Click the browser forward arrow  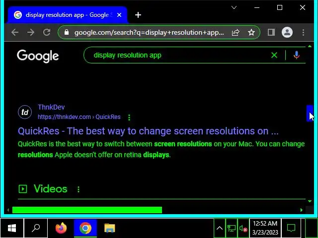point(31,32)
